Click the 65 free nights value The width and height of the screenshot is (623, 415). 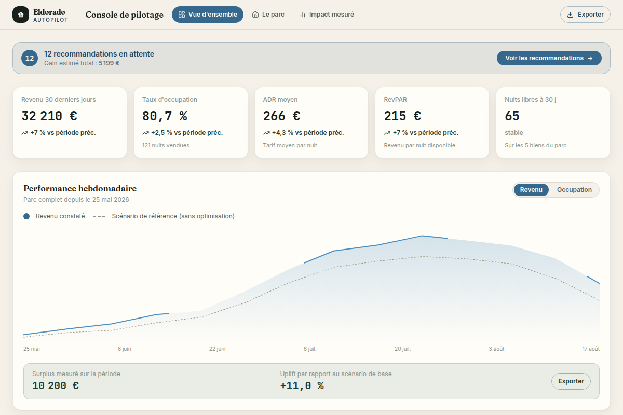512,116
